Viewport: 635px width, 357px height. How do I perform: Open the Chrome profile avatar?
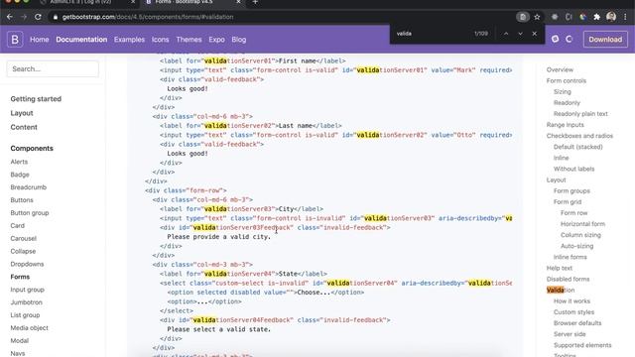[x=611, y=17]
